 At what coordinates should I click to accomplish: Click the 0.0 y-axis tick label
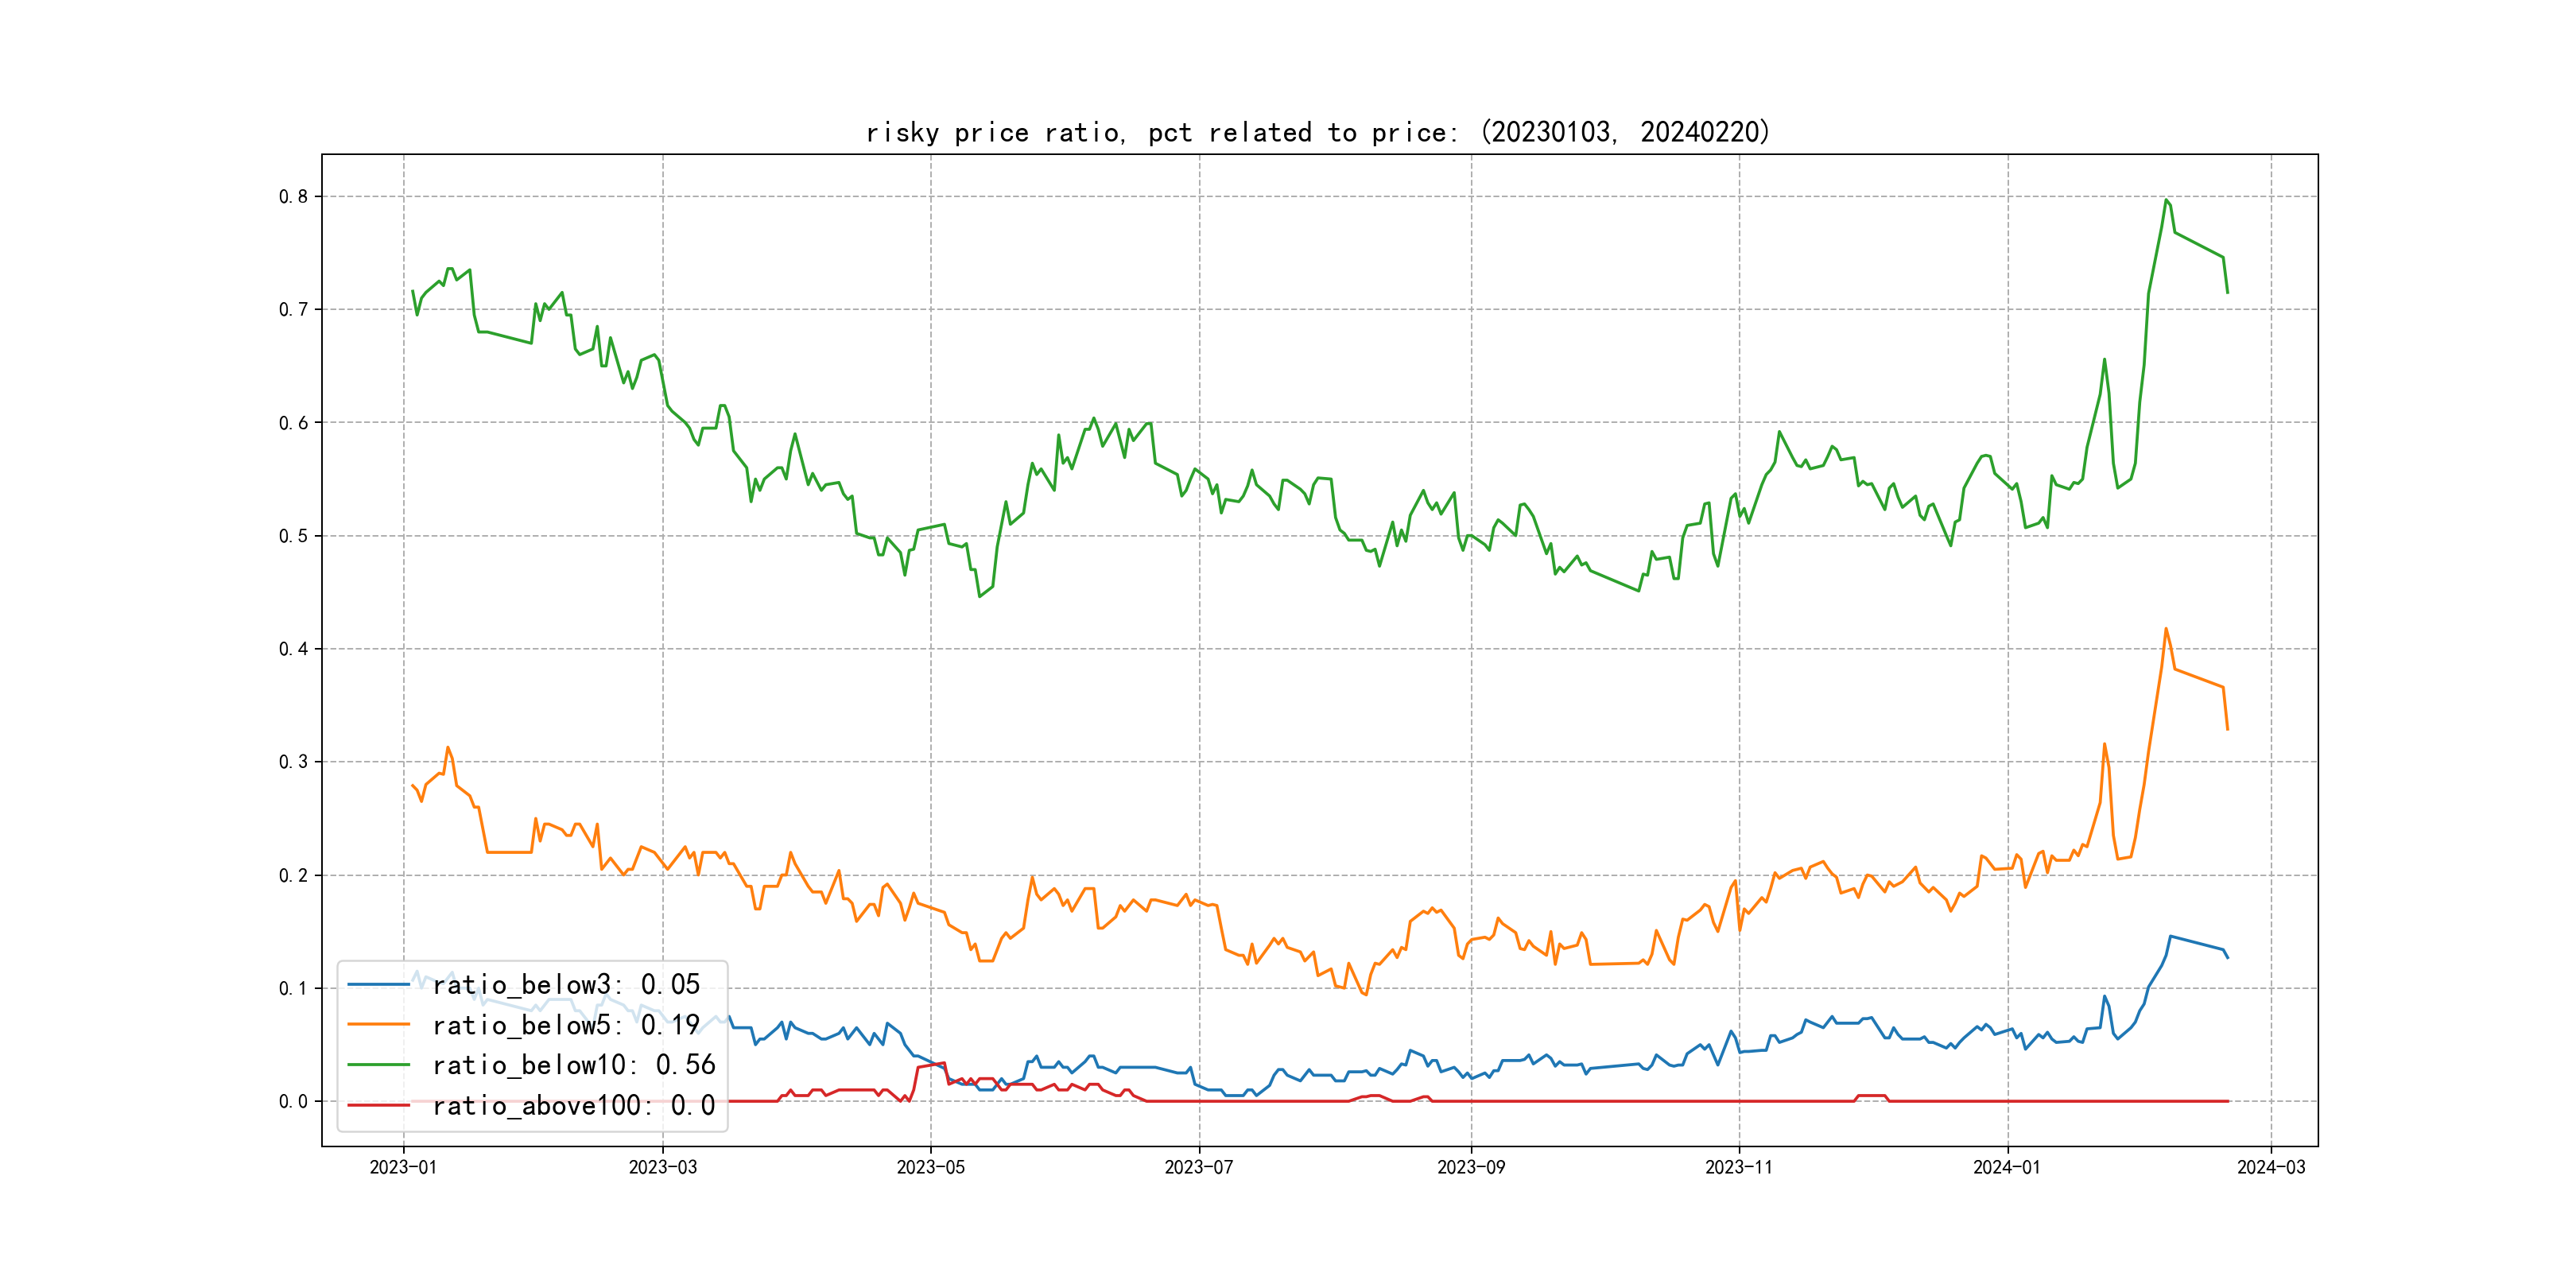pos(293,1102)
